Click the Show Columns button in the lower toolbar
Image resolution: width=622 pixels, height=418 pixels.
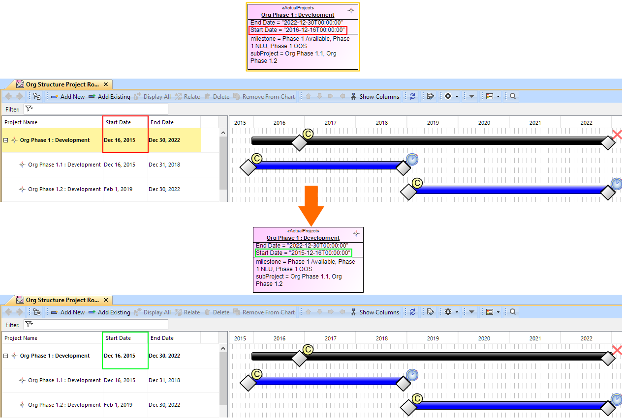click(x=374, y=312)
